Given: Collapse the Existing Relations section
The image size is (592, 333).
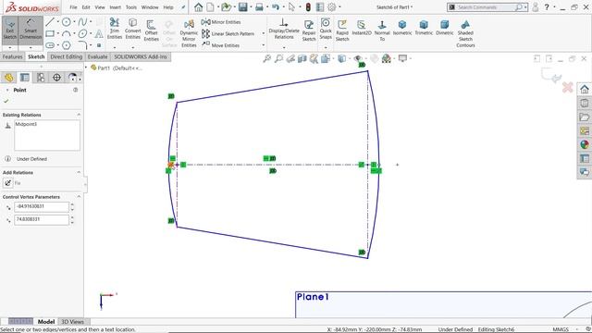Looking at the screenshot, I should (79, 115).
